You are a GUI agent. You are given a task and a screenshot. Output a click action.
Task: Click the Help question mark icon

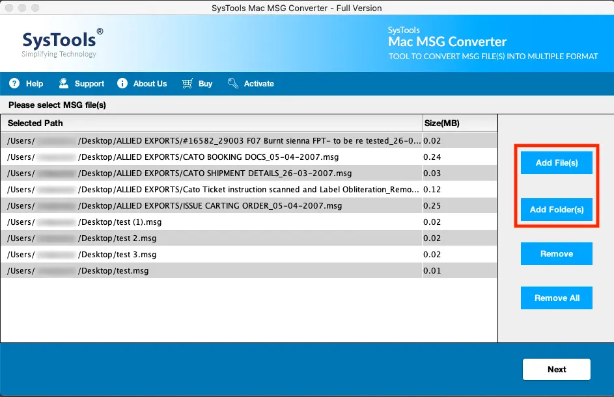[14, 83]
